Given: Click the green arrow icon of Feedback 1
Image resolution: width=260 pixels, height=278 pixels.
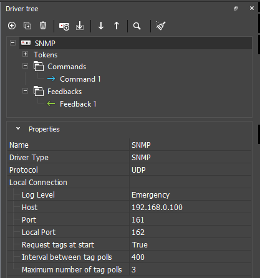Looking at the screenshot, I should [51, 103].
